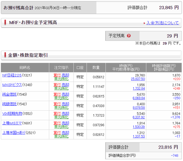
Task: Click 売却 for MXSトピクス
Action: pos(65,85)
